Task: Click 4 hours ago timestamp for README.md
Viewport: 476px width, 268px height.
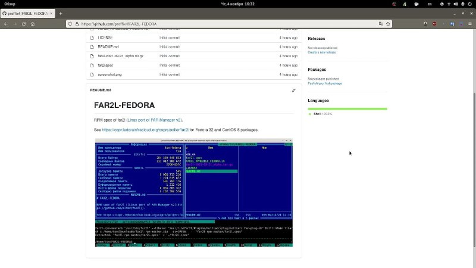Action: pyautogui.click(x=289, y=47)
